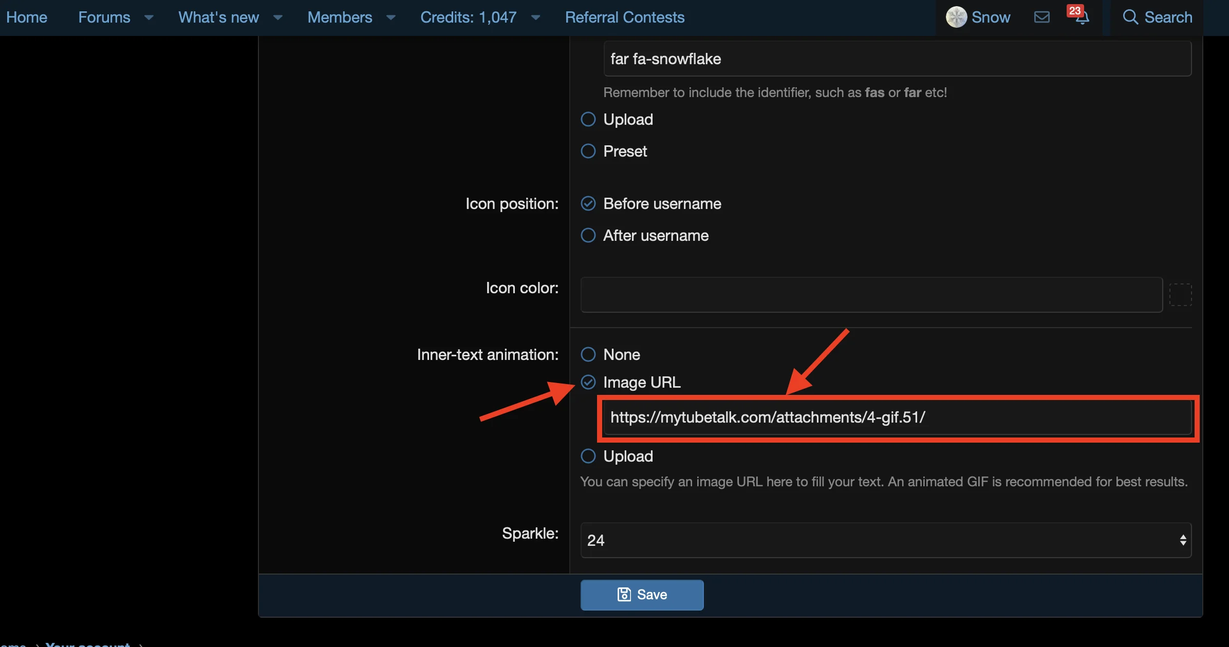The image size is (1229, 647).
Task: View alerts via the bell icon
Action: [1081, 20]
